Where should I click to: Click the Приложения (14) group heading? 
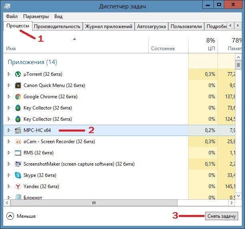[32, 62]
